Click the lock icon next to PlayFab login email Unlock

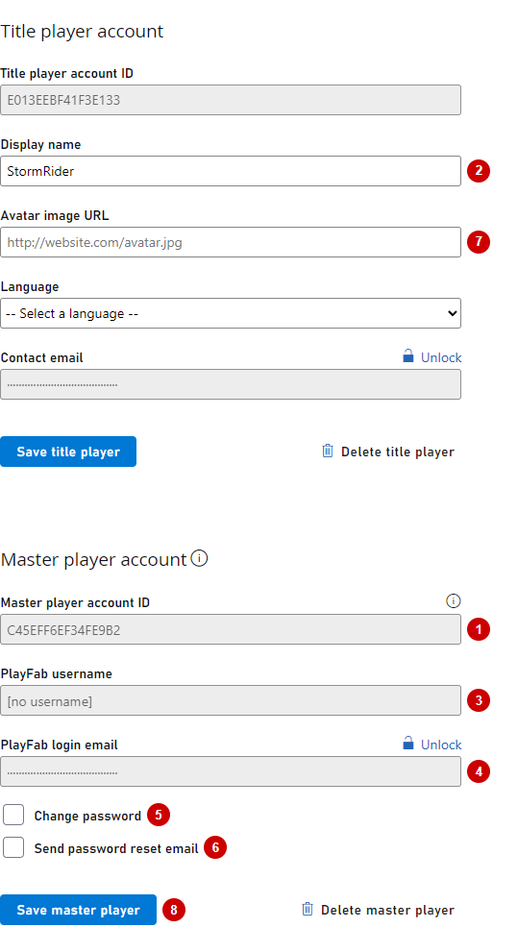[407, 743]
